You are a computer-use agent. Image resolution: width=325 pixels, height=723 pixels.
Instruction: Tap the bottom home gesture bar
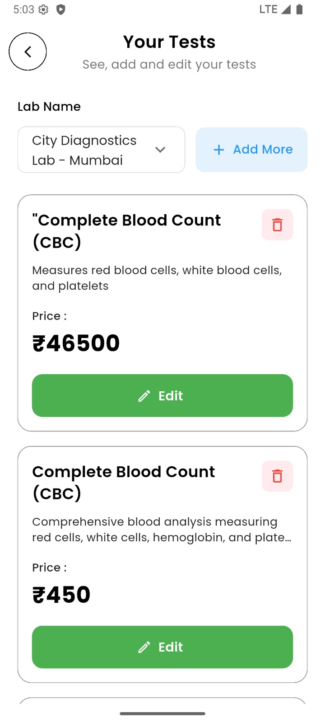[162, 714]
